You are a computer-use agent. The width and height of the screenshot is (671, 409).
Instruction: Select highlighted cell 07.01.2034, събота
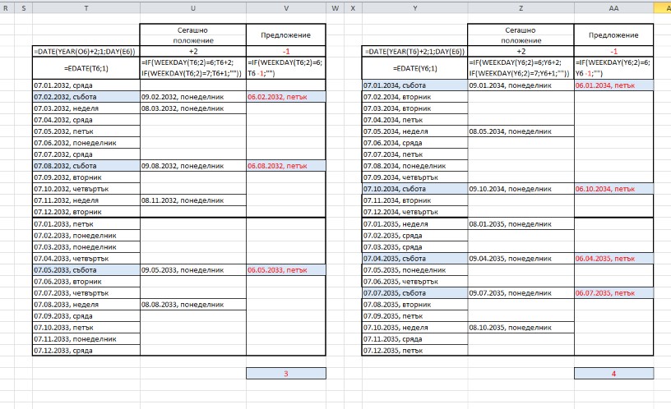click(414, 85)
